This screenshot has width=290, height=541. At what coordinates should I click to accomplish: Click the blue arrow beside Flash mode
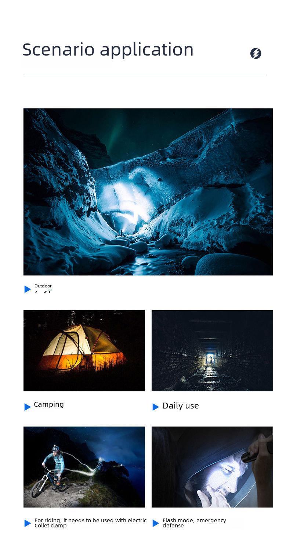[156, 523]
